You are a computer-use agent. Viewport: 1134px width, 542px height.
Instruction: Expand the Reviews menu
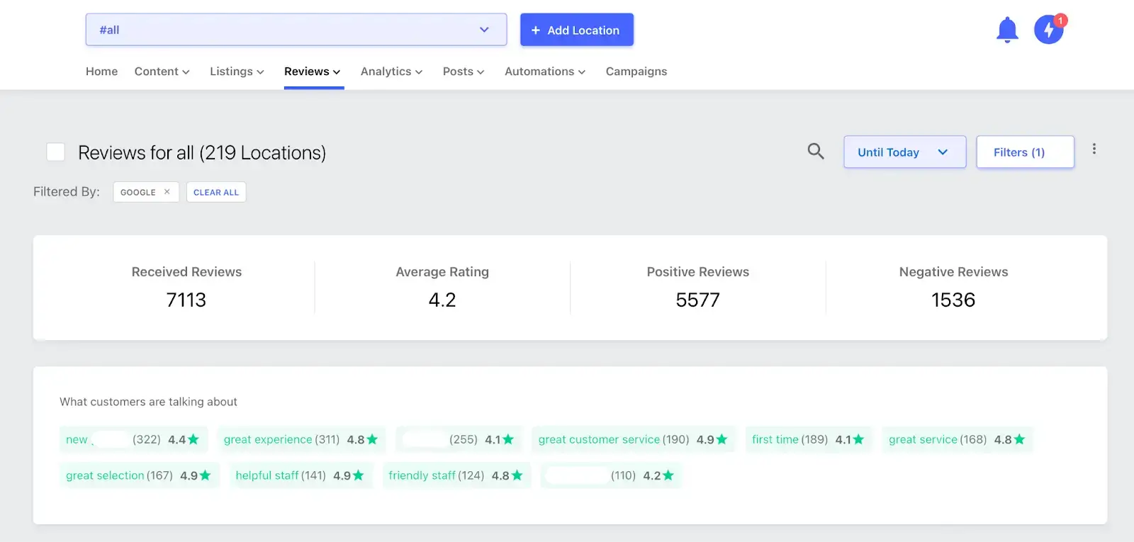coord(313,72)
